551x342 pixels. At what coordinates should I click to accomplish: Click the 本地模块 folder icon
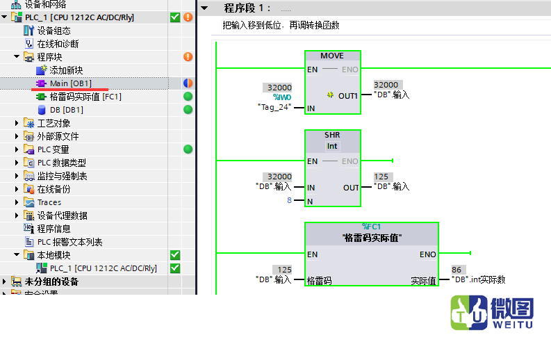(x=28, y=255)
